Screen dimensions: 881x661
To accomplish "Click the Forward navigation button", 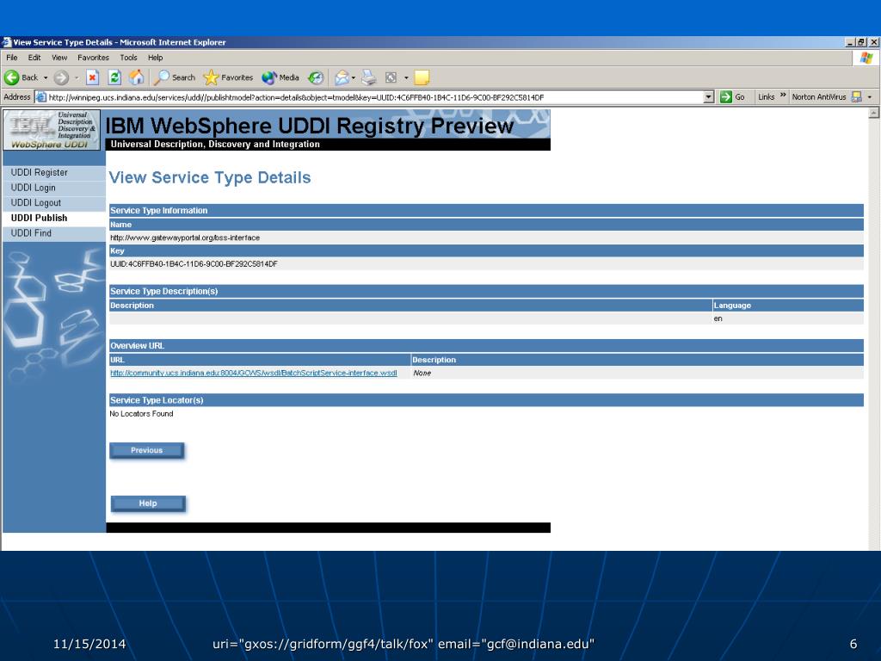I will pyautogui.click(x=61, y=77).
